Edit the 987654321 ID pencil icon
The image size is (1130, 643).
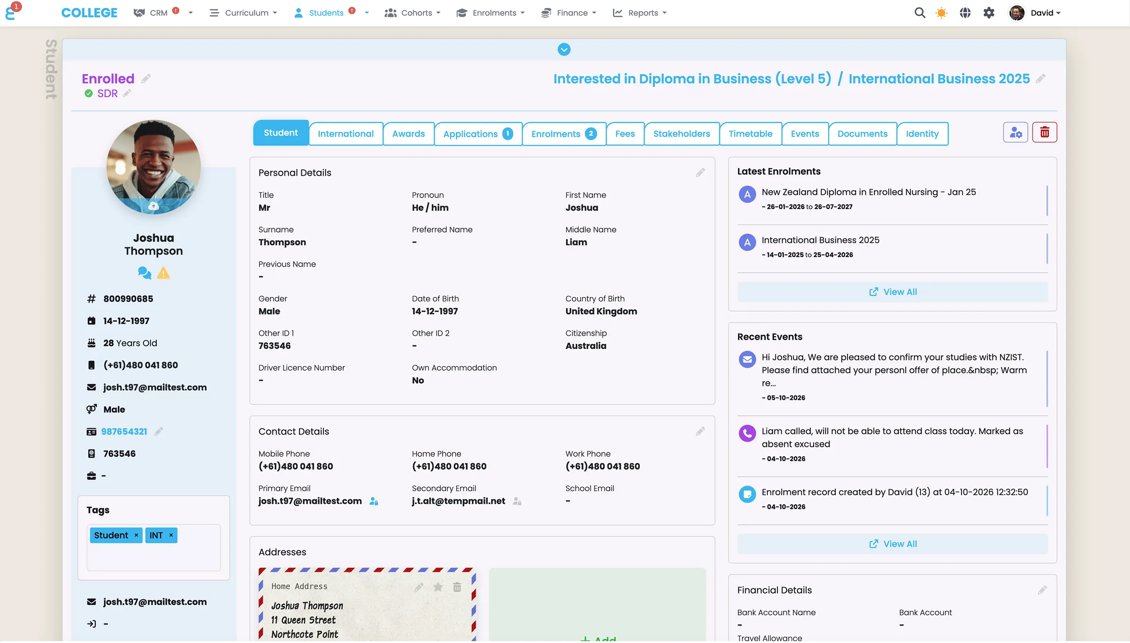pos(159,431)
